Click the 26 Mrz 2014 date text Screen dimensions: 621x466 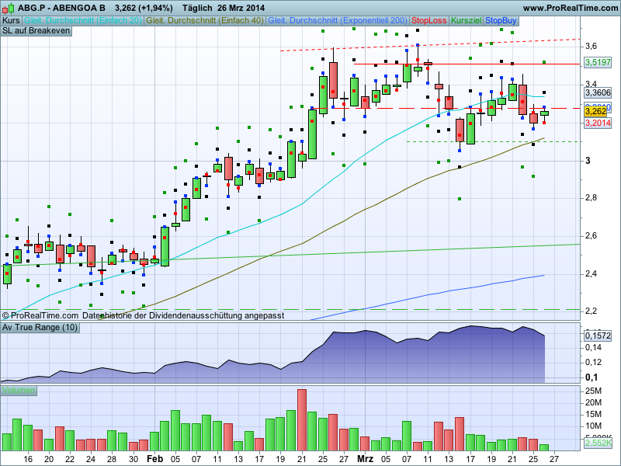(241, 8)
